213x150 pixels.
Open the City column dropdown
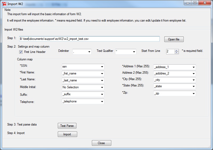click(194, 80)
